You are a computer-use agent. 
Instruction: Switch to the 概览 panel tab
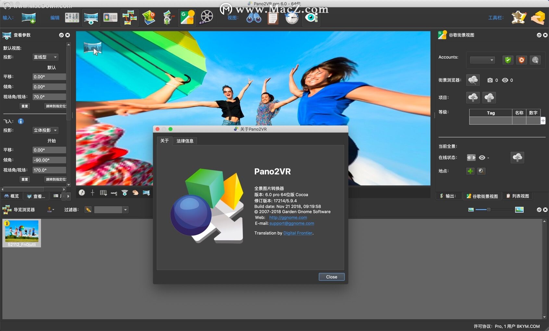[x=12, y=196]
